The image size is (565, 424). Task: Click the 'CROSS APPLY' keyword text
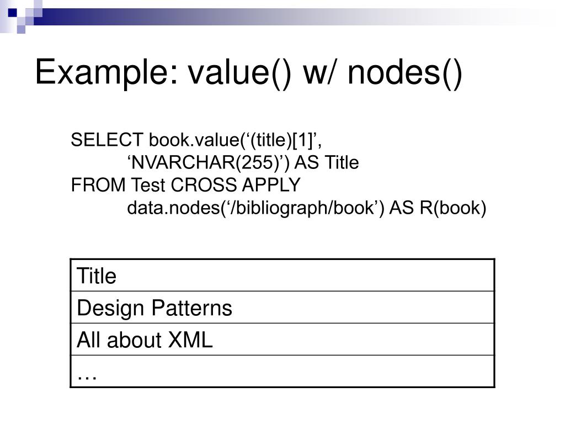coord(236,185)
